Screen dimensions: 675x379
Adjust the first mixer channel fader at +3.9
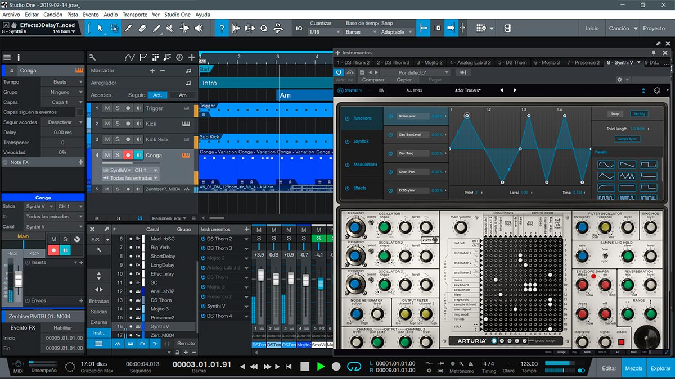260,276
